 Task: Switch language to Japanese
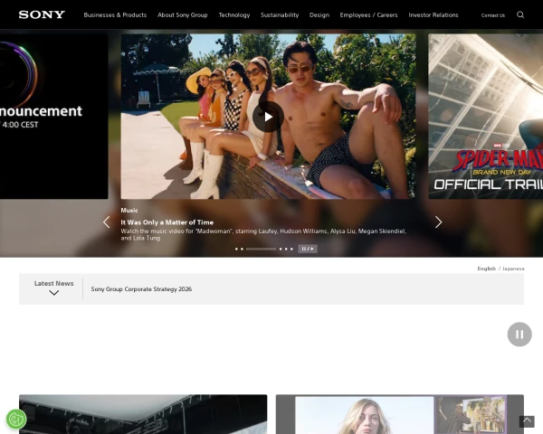click(x=513, y=269)
